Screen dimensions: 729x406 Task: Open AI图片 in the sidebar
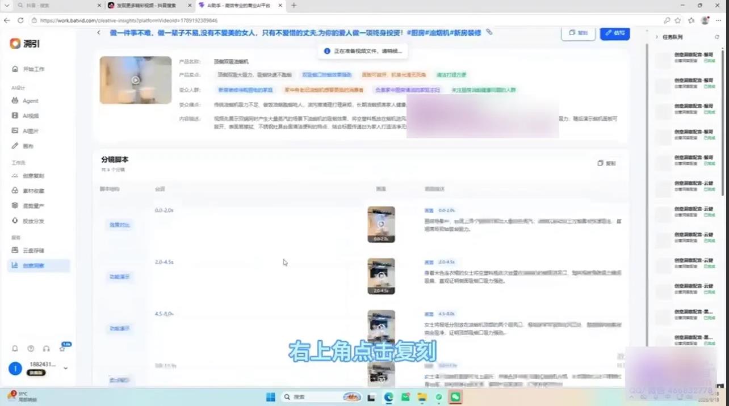(25, 131)
